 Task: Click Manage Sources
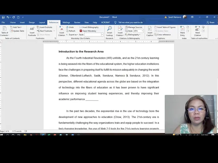(x=134, y=27)
